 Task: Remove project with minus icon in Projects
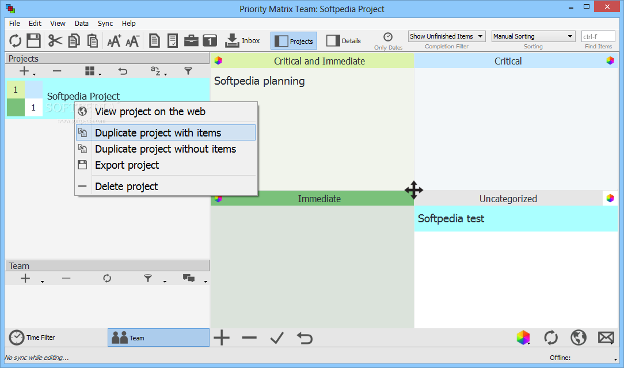57,71
